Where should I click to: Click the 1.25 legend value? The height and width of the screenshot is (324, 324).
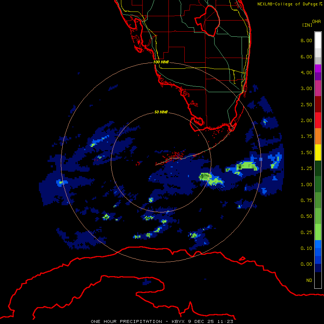coord(306,168)
